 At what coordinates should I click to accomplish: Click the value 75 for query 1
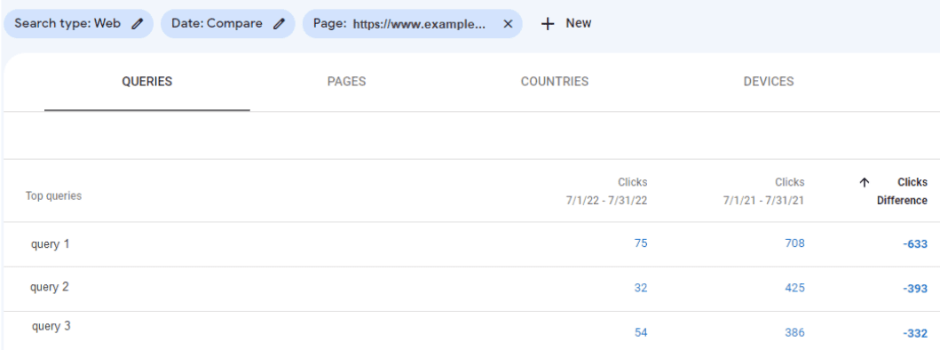[640, 243]
